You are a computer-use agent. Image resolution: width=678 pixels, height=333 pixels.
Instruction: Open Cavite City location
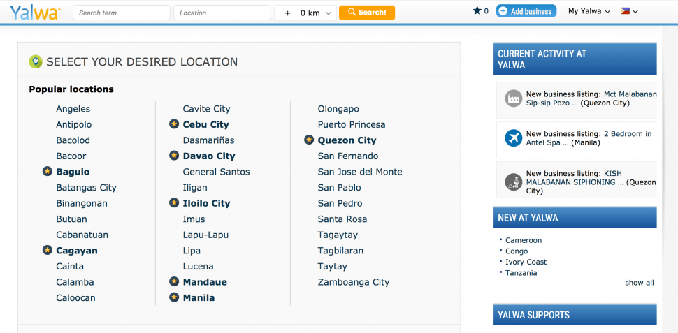[x=207, y=109]
